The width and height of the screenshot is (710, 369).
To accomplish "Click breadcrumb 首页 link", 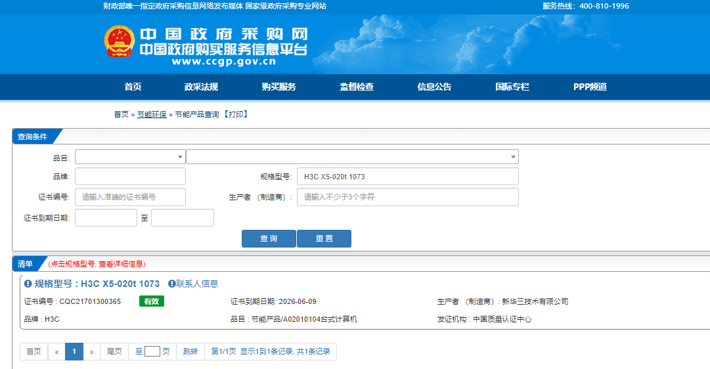I will click(x=122, y=114).
